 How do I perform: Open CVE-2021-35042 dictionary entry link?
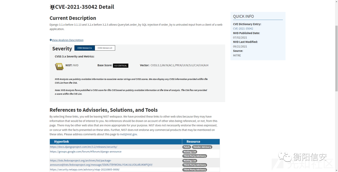tap(243, 29)
